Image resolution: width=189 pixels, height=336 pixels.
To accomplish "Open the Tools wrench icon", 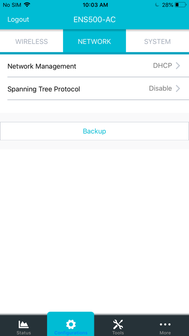I will 118,324.
